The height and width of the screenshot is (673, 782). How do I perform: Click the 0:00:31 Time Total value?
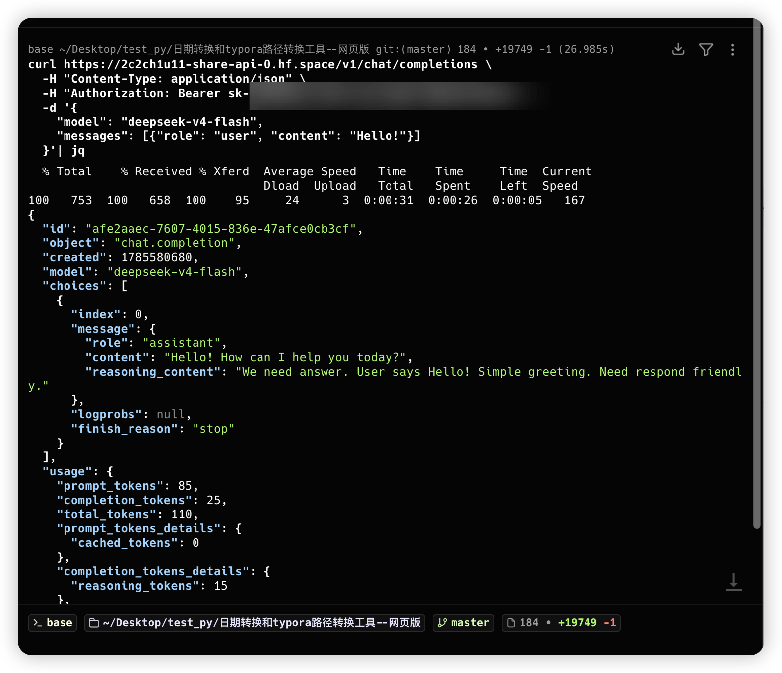389,200
